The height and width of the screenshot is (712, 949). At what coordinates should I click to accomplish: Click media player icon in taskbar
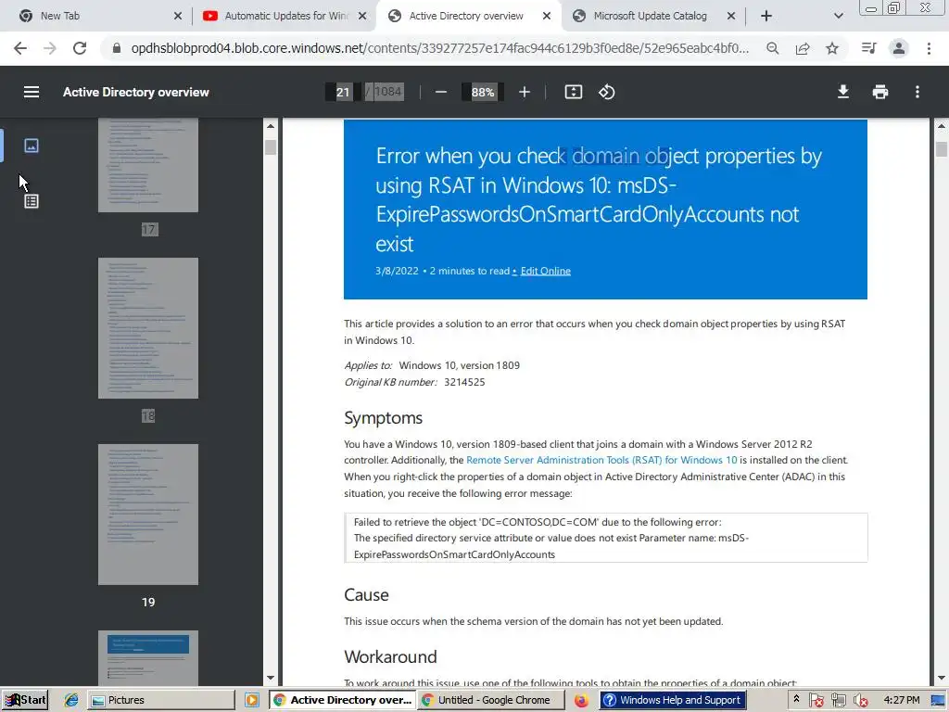(252, 700)
